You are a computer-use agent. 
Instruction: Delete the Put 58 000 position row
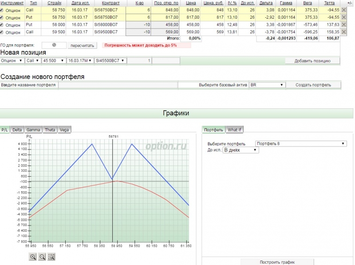344,24
